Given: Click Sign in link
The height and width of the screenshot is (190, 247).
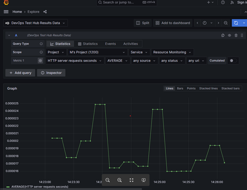Looking at the screenshot, I should [242, 2].
